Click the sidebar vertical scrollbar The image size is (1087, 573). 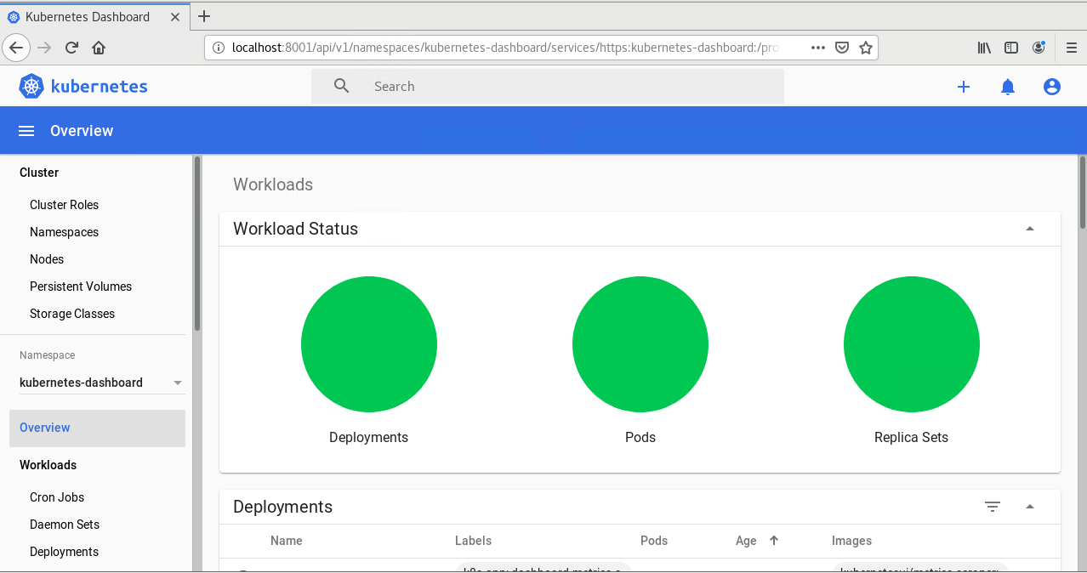(x=197, y=243)
